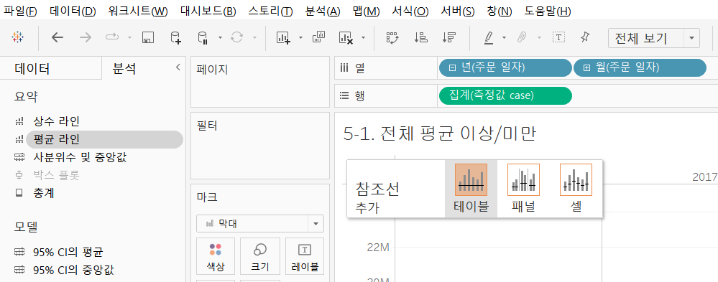Click the 월(주문 일자) pill on columns
This screenshot has width=718, height=282.
point(640,68)
